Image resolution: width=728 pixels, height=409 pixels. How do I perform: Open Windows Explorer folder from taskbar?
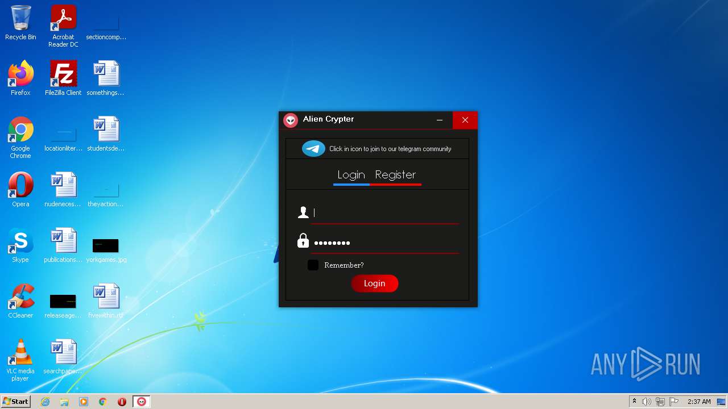(64, 402)
